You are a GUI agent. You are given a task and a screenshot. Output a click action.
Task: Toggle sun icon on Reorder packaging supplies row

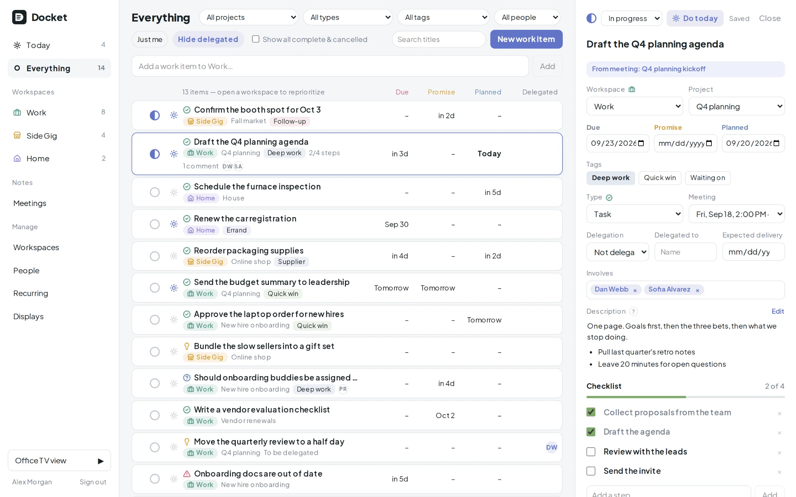(x=174, y=256)
